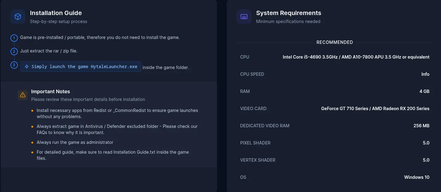Select the step 2 circle marker
This screenshot has height=192, width=441.
(x=14, y=52)
